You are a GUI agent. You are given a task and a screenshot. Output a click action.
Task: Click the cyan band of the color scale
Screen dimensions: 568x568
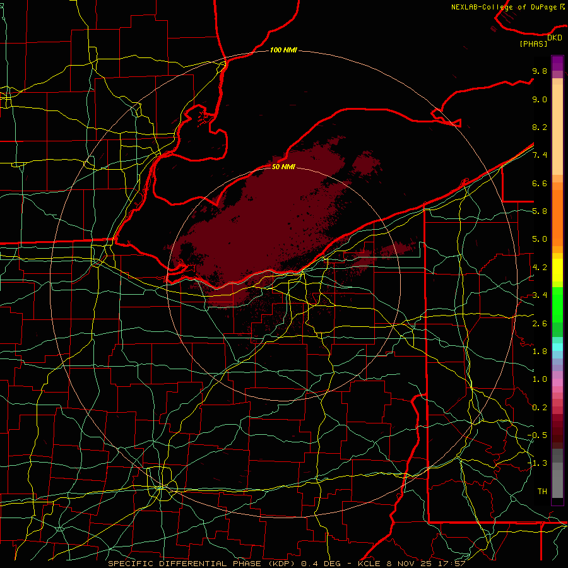click(x=557, y=347)
